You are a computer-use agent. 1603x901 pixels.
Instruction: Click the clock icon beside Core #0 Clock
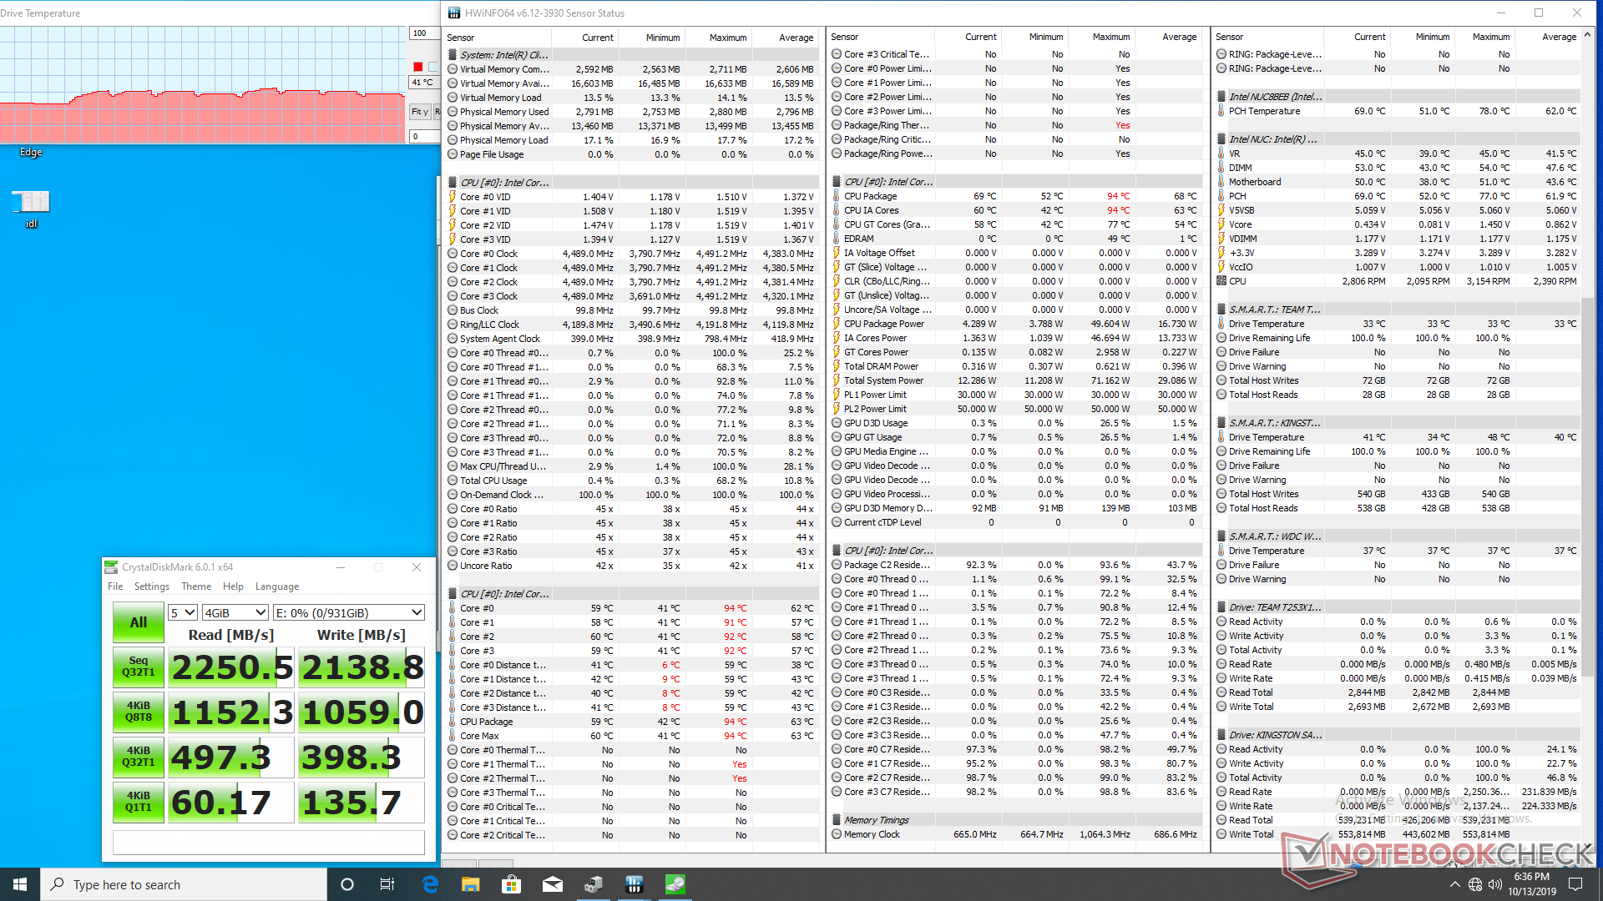click(x=453, y=254)
